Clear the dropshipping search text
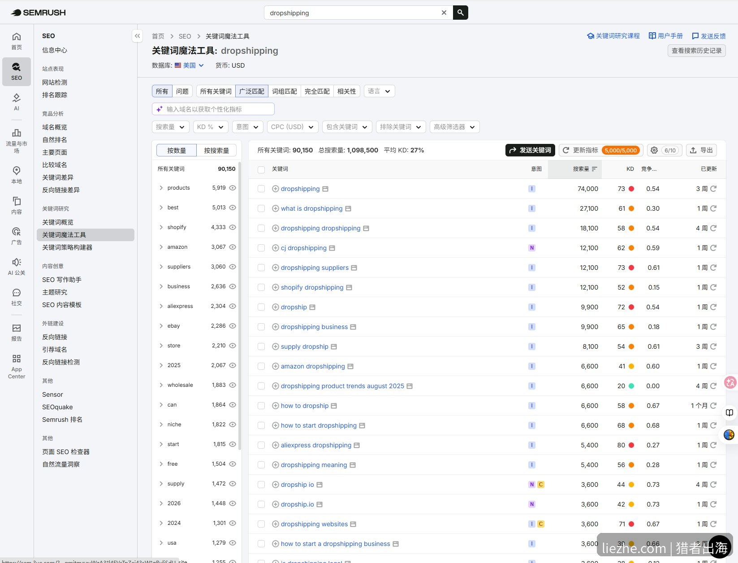The image size is (738, 563). point(444,13)
